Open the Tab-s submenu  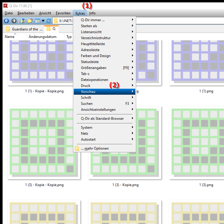point(105,74)
